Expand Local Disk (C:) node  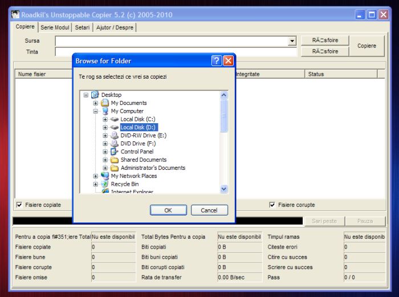click(x=105, y=119)
